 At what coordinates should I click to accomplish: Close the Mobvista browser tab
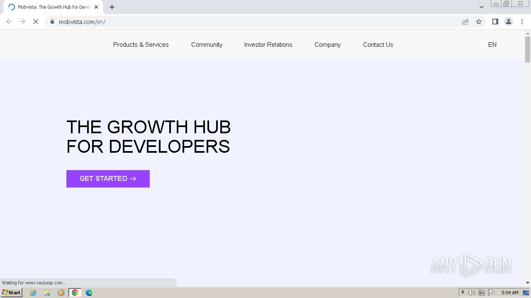[x=96, y=7]
